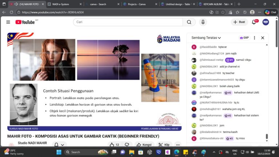279x157 pixels.
Task: Click the YouTube search field
Action: [127, 22]
